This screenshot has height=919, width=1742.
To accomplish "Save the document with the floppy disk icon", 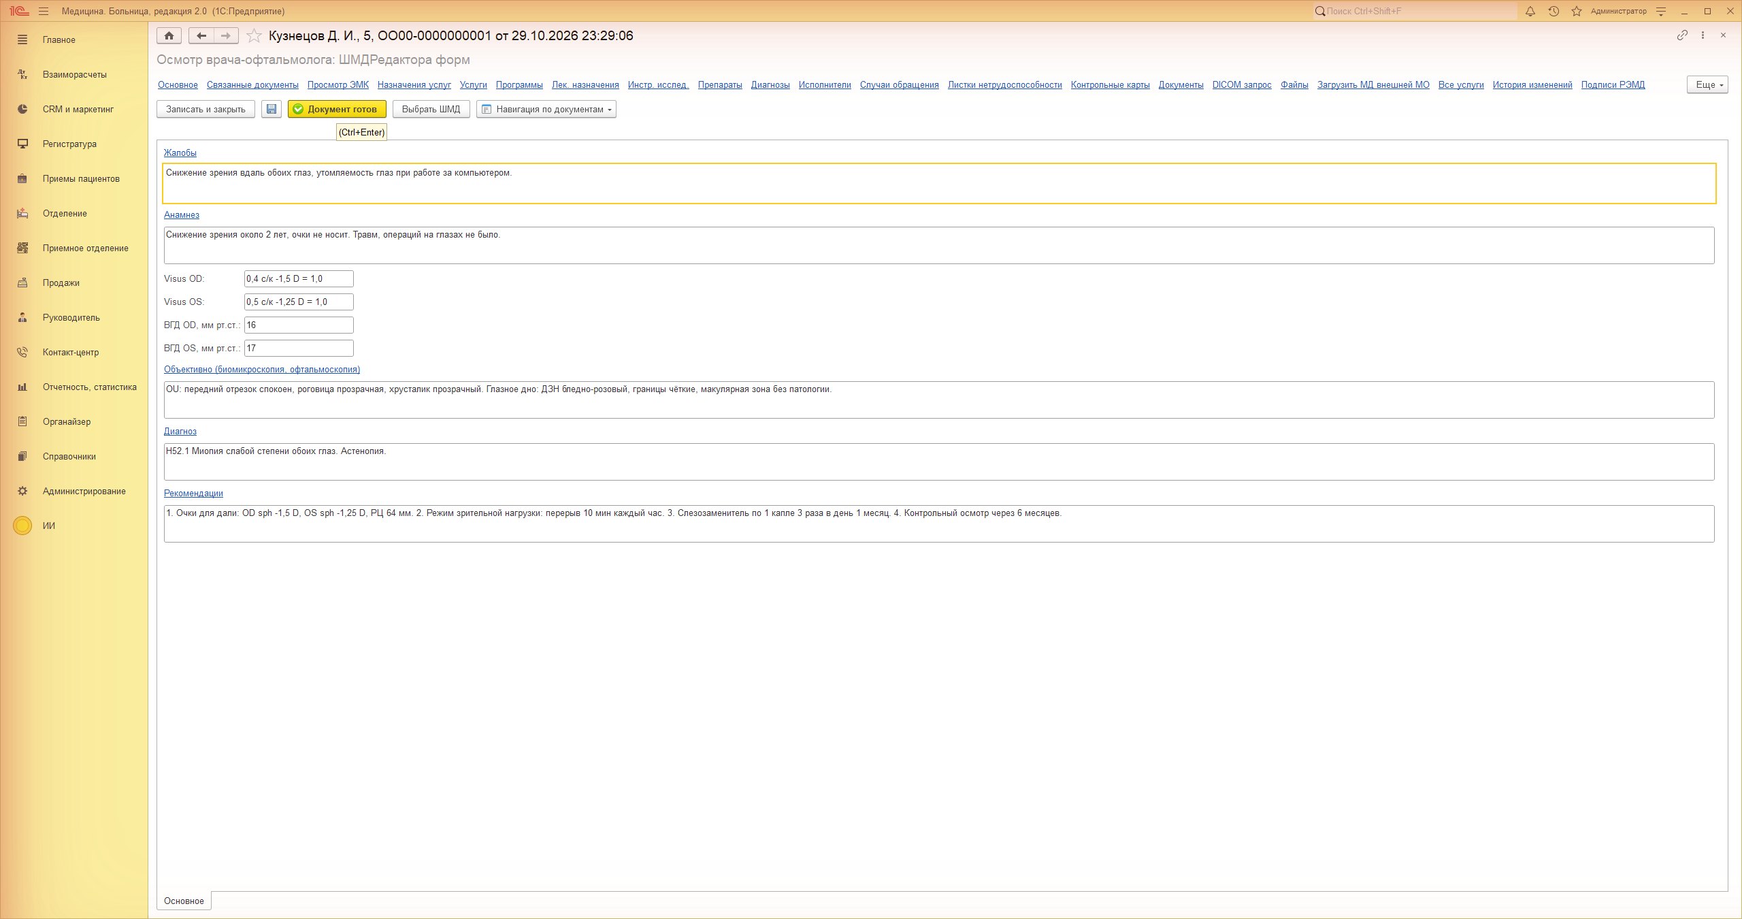I will click(272, 109).
